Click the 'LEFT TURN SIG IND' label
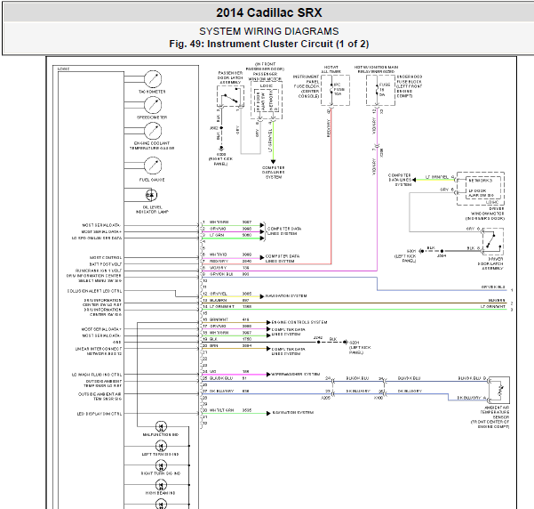534x509 pixels. tap(161, 455)
